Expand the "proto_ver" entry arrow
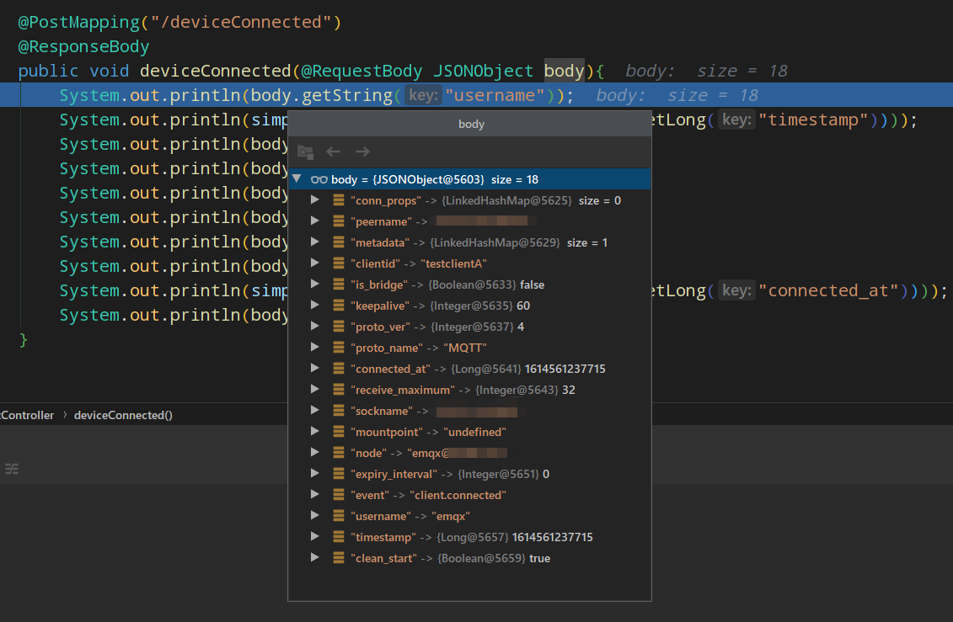This screenshot has width=953, height=622. pyautogui.click(x=315, y=326)
